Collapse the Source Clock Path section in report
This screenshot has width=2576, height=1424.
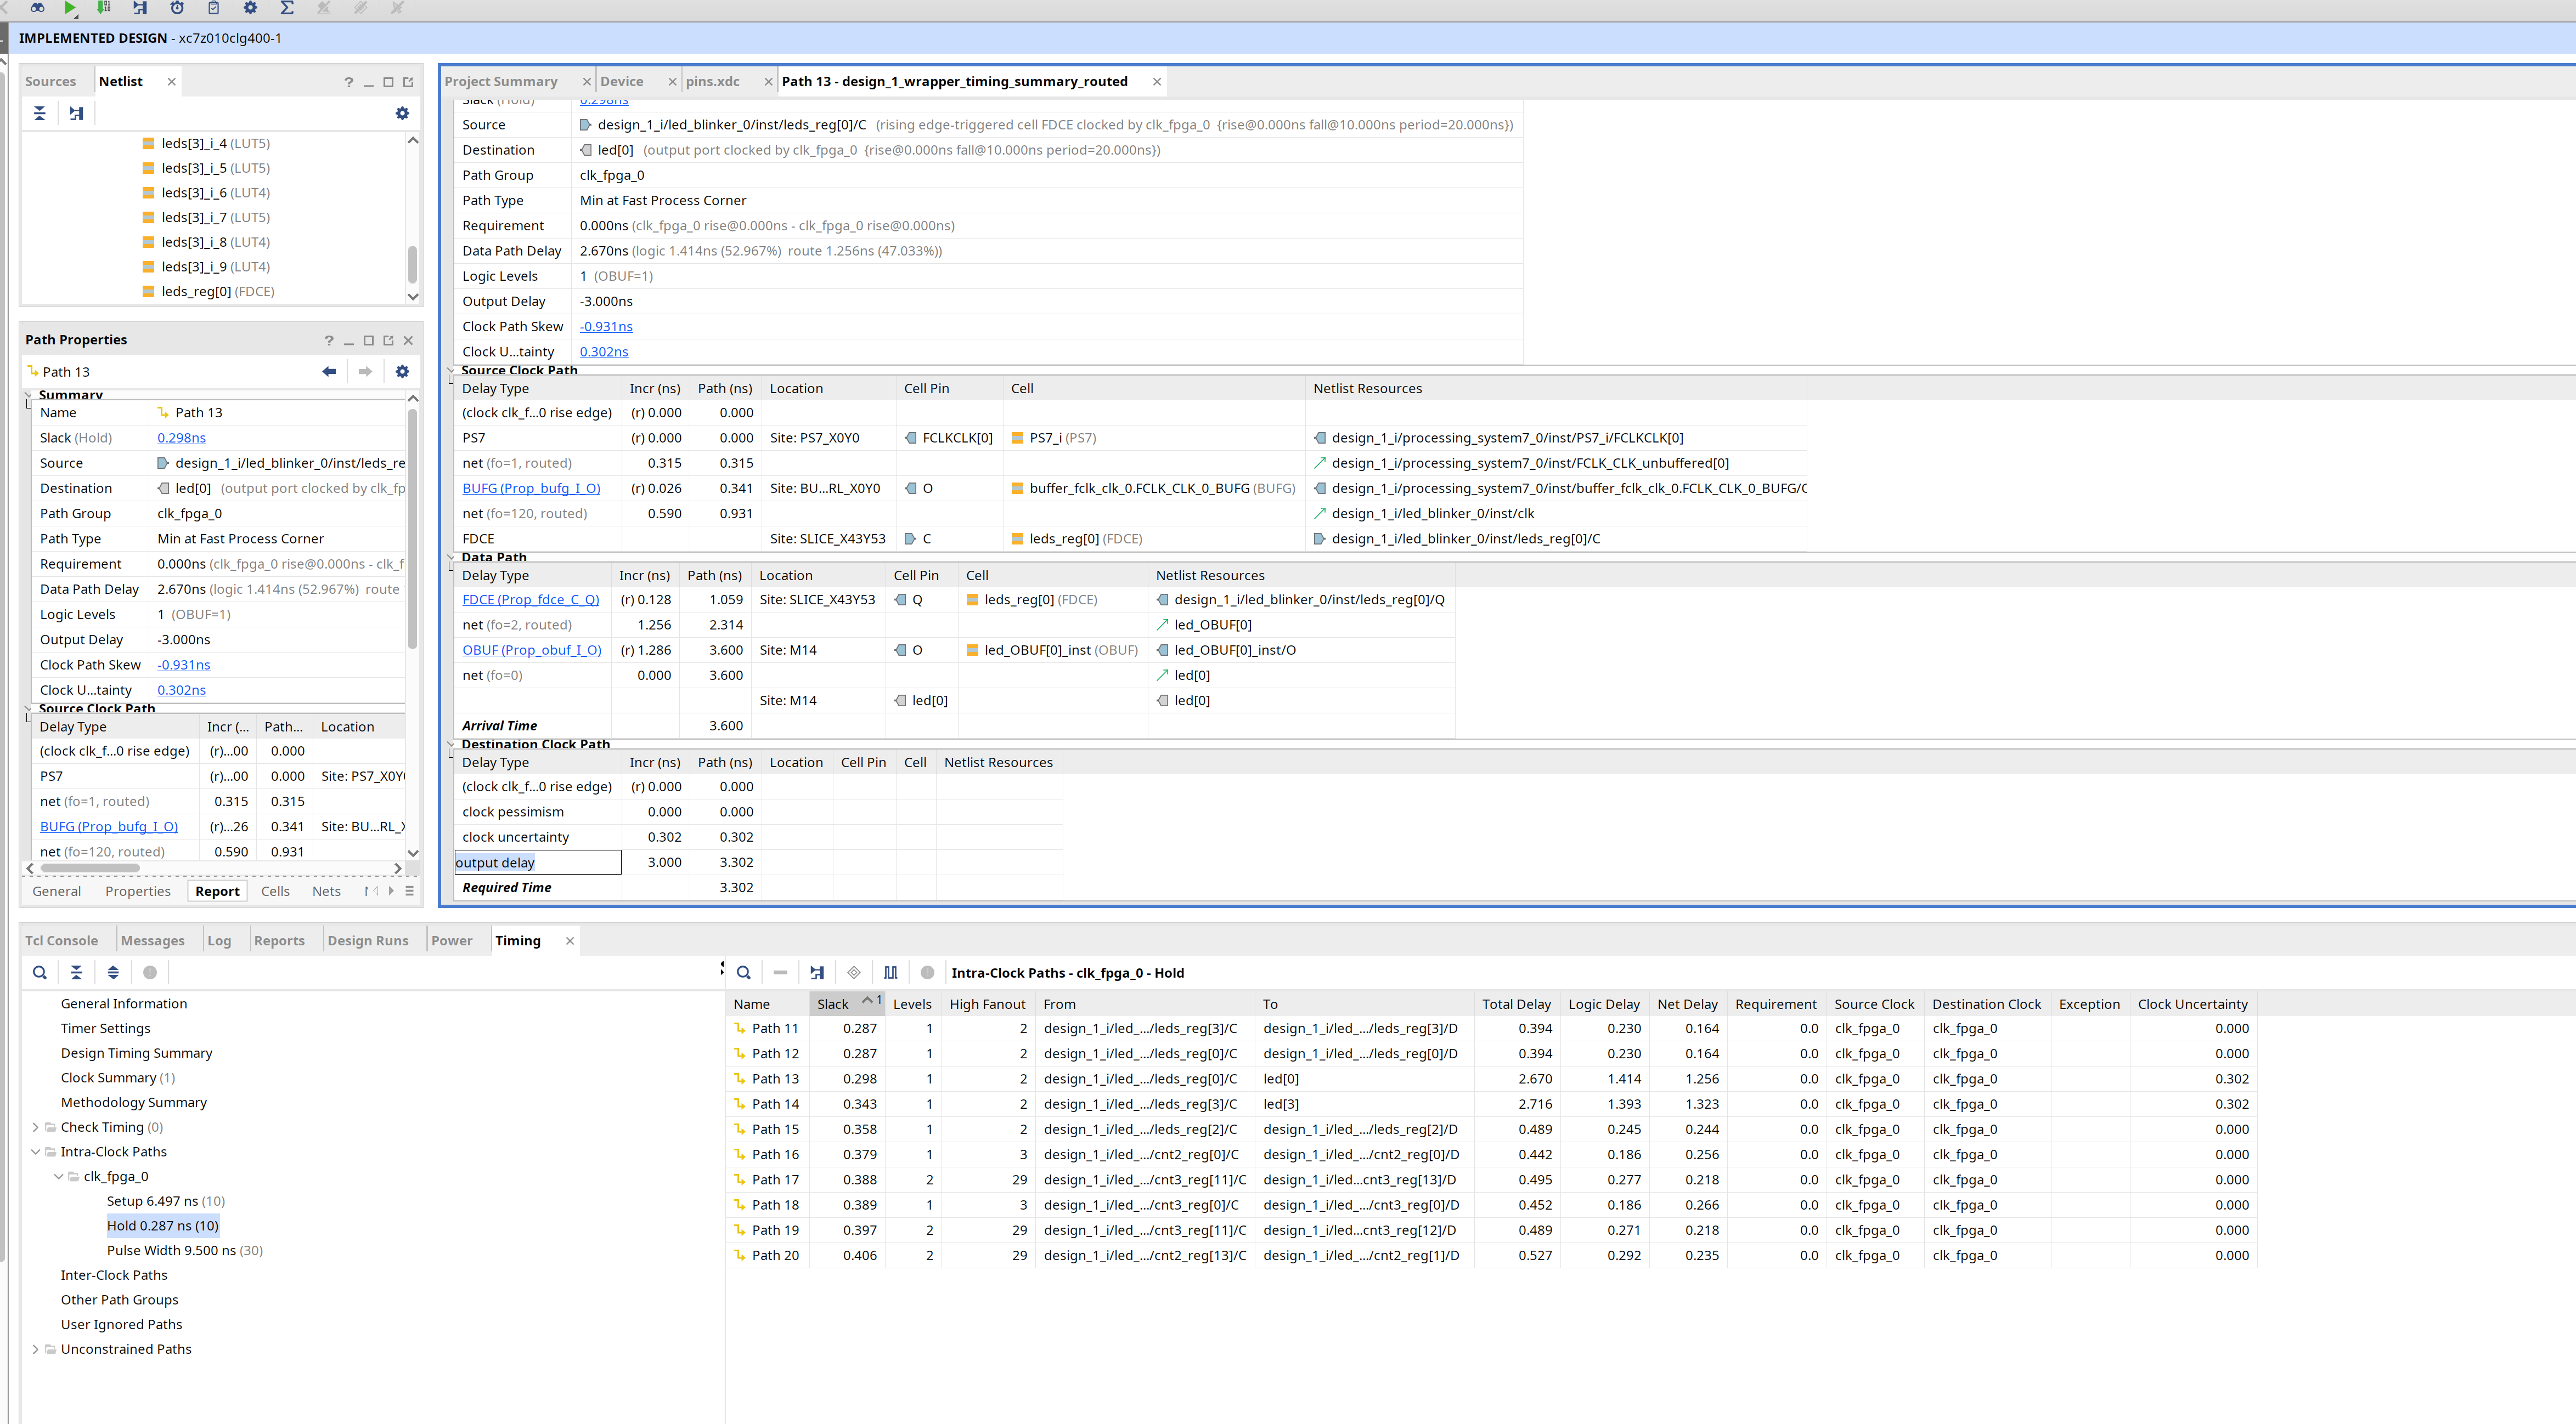click(451, 370)
